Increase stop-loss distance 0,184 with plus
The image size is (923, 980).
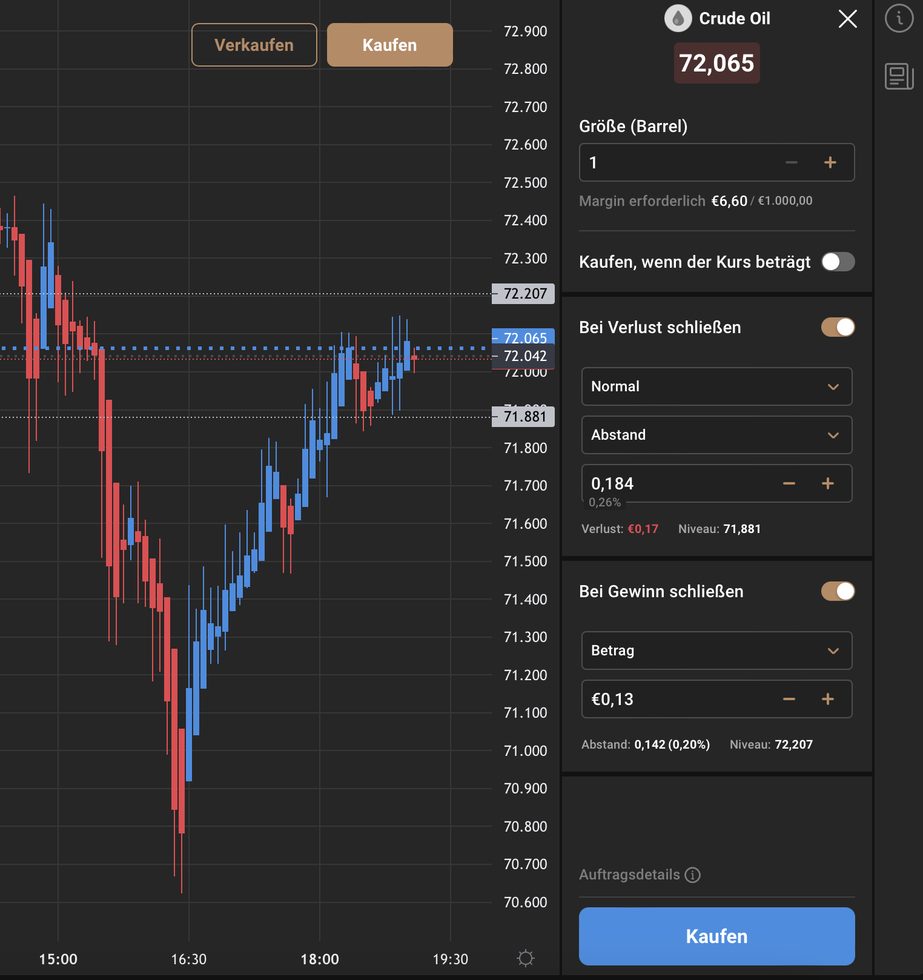(828, 483)
